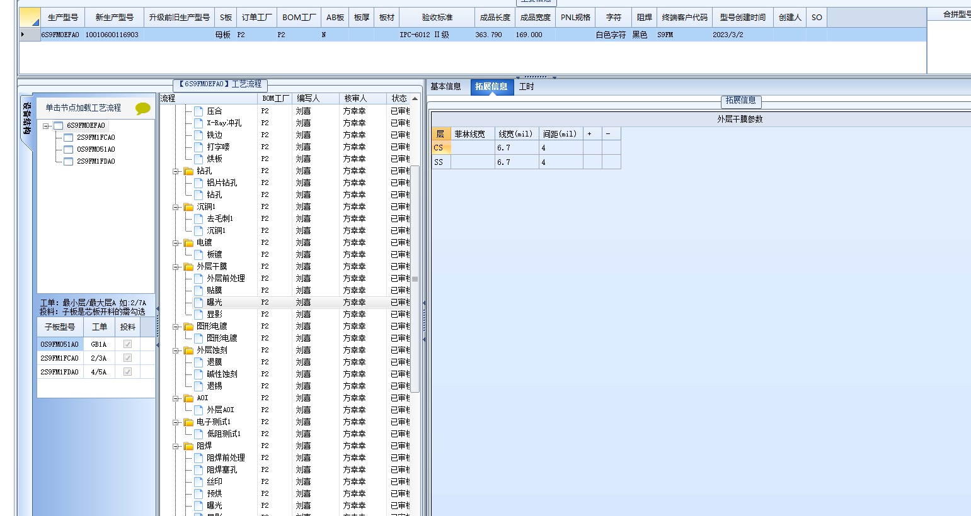This screenshot has width=971, height=516.
Task: Open the 工时 tab
Action: coord(527,87)
